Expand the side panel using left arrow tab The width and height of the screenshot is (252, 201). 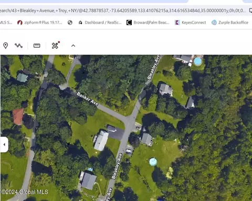pyautogui.click(x=4, y=144)
